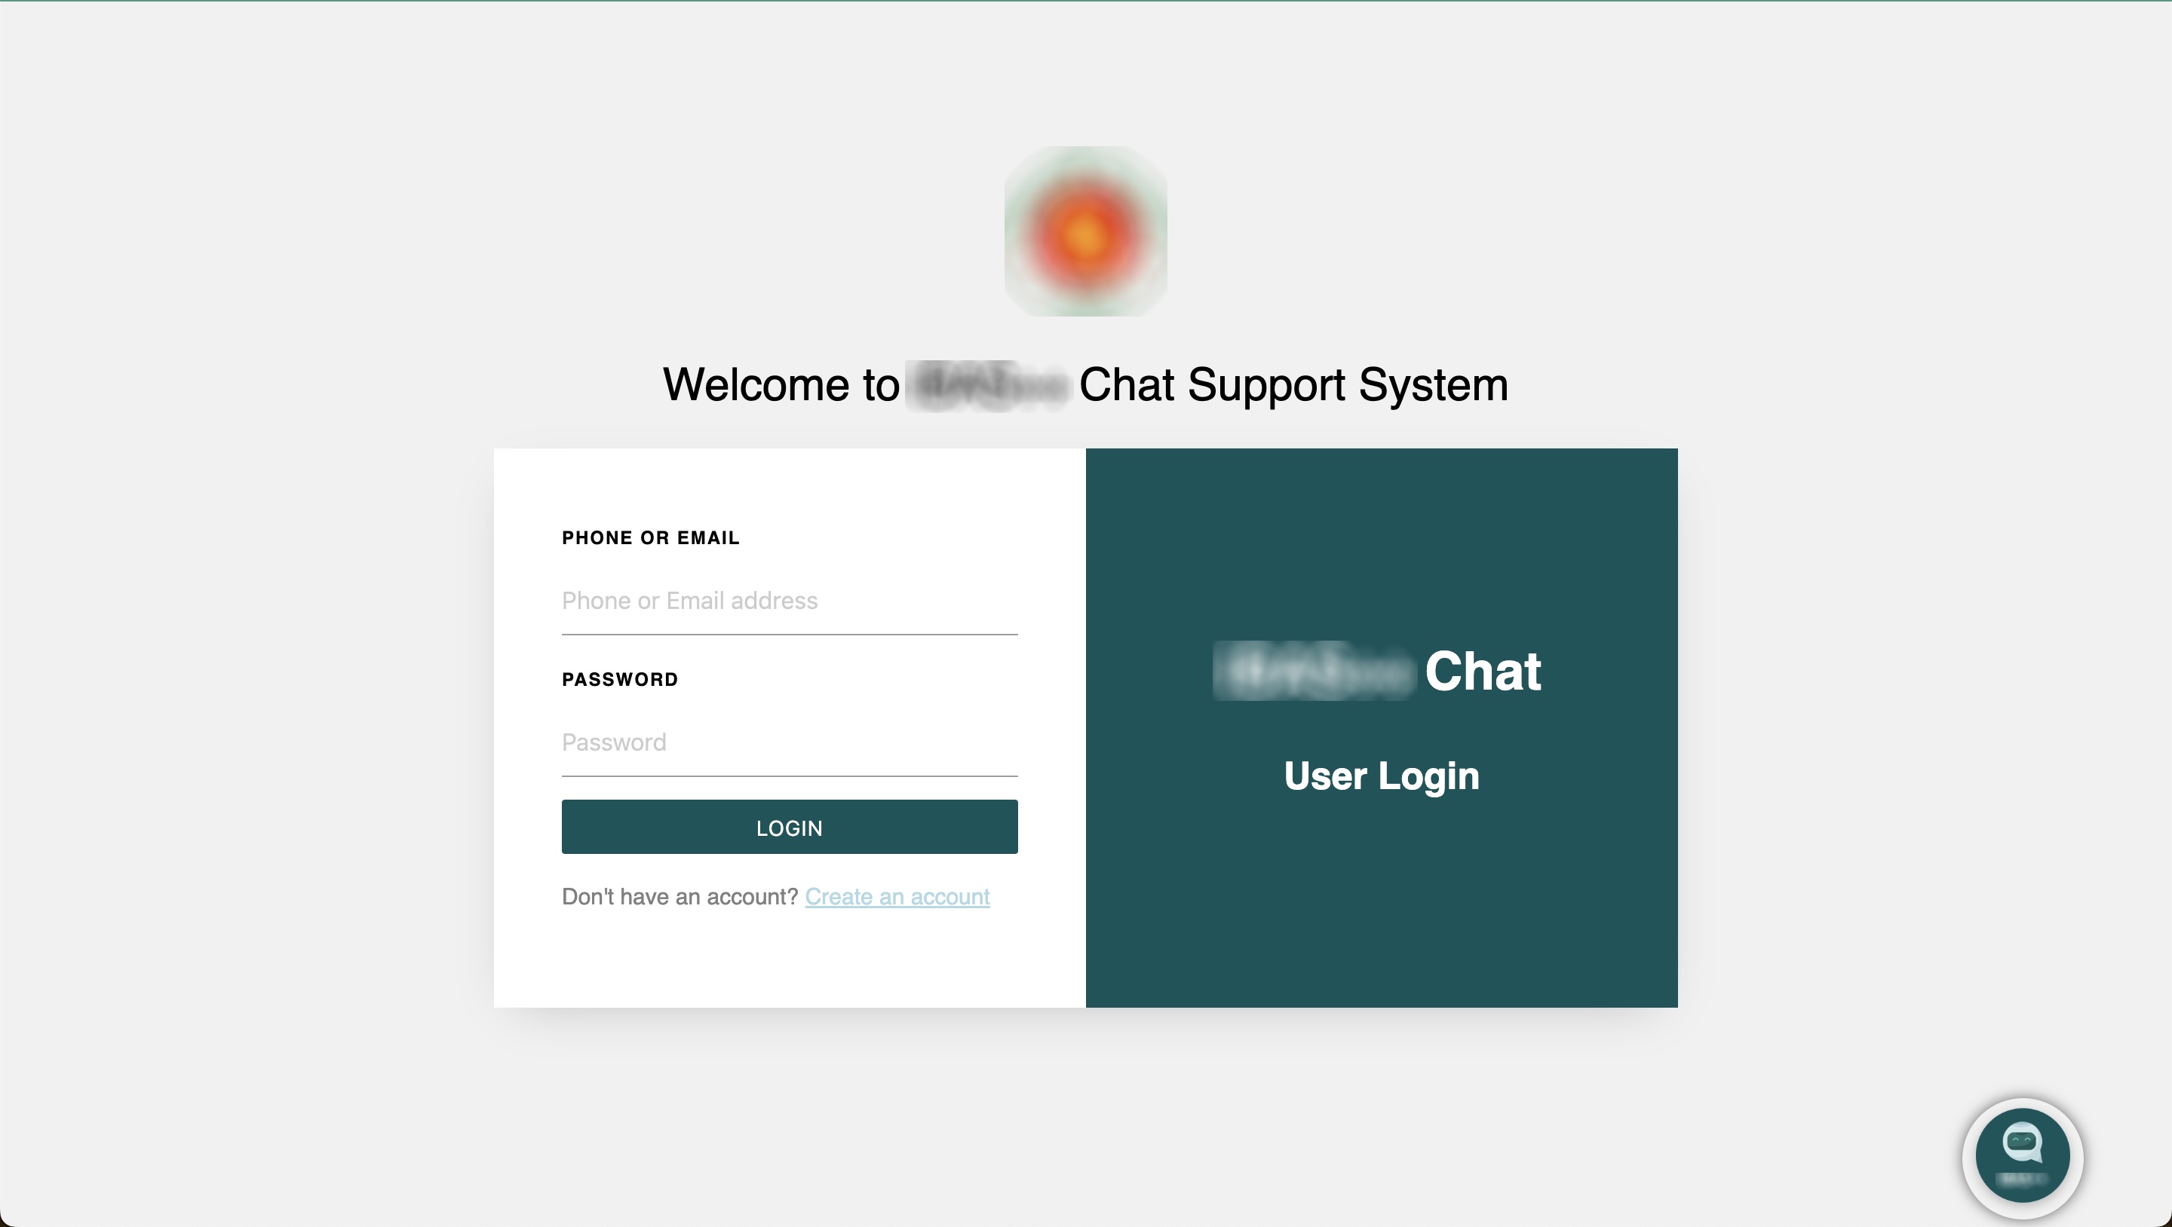Click the underline beneath the password field
Image resolution: width=2172 pixels, height=1227 pixels.
click(789, 776)
